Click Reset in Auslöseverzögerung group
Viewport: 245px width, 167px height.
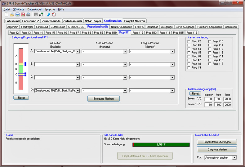[x=195, y=93]
